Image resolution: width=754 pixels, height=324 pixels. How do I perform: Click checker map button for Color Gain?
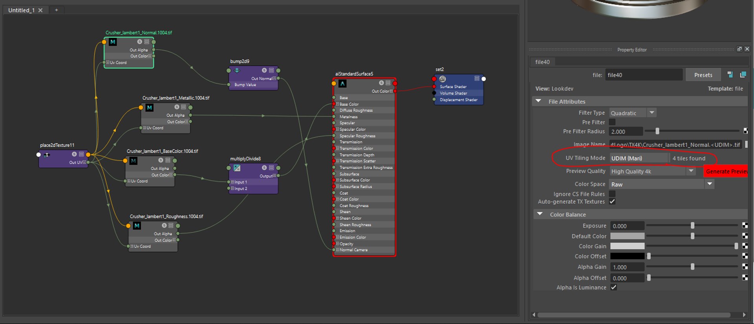(745, 246)
